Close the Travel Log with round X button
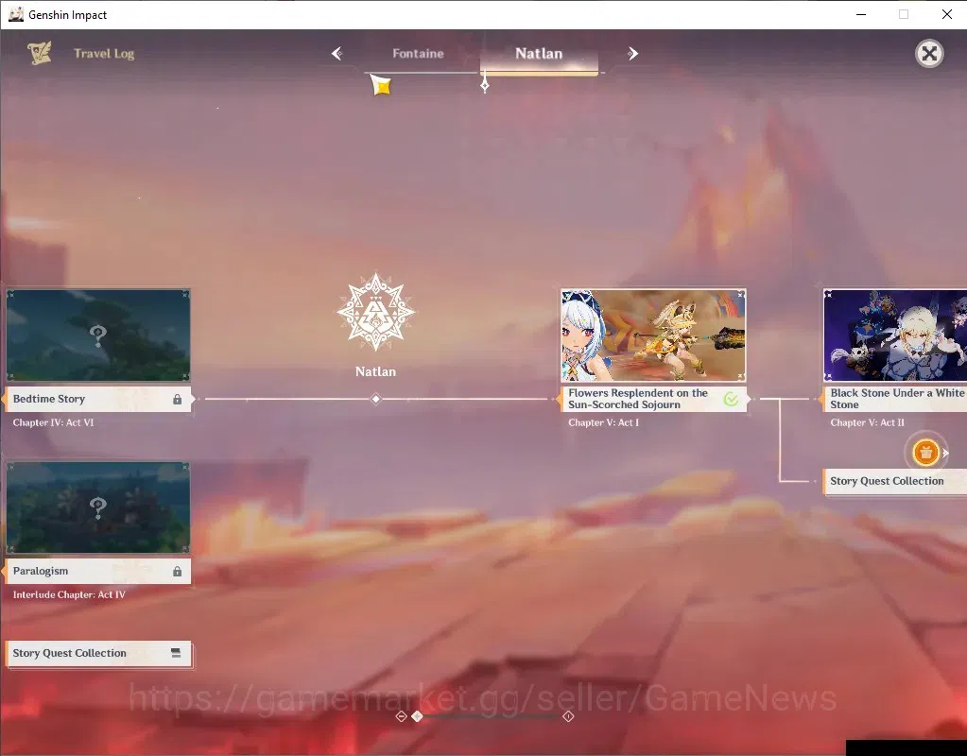The height and width of the screenshot is (756, 967). pyautogui.click(x=929, y=54)
